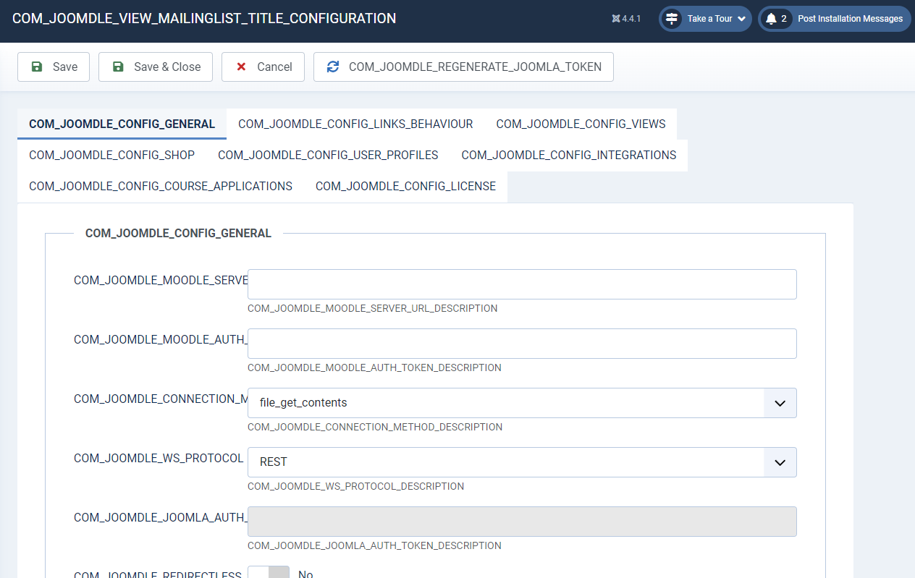Click COM_JOOMDLE_JOOMLA_AUTH_TOKEN_DESCRIPTION text

tap(374, 545)
